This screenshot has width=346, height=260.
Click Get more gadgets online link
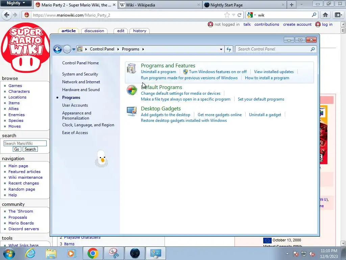(x=220, y=114)
